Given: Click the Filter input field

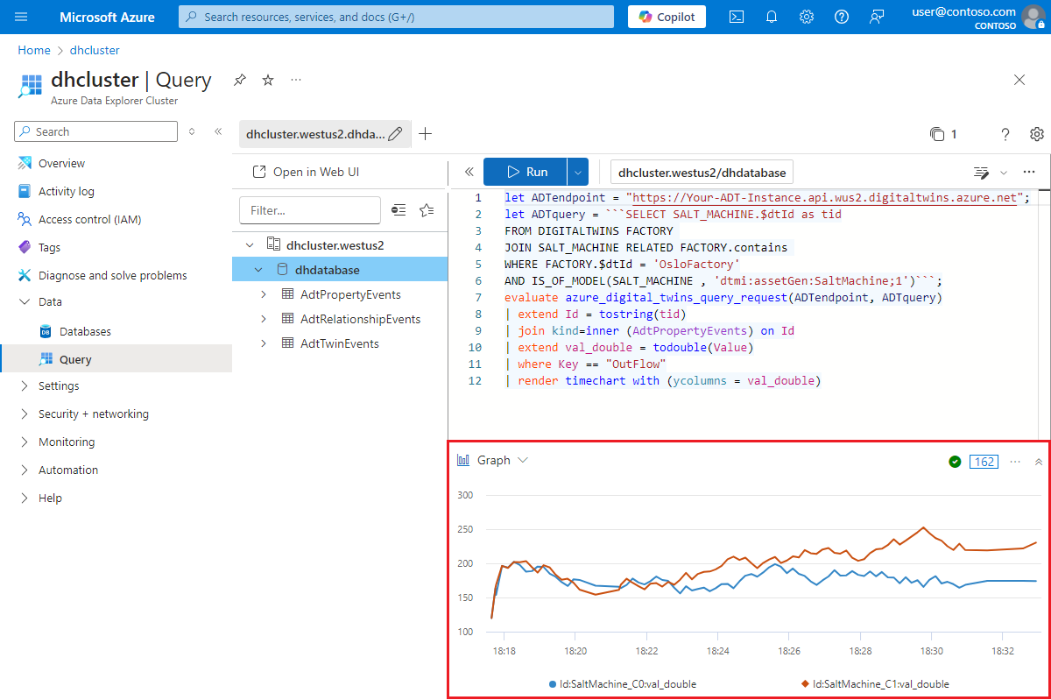Looking at the screenshot, I should coord(310,210).
